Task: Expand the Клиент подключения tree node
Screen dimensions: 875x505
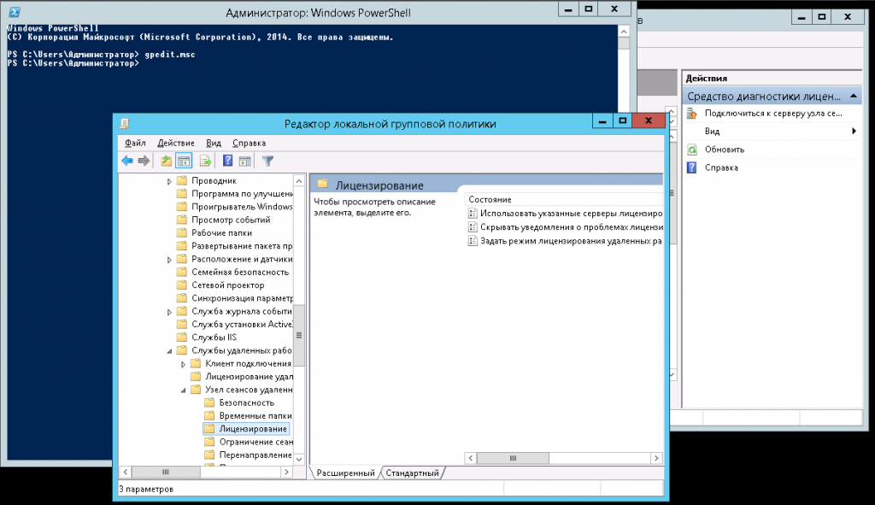Action: [183, 364]
